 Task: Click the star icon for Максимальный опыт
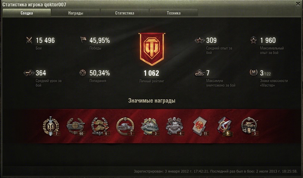click(253, 40)
